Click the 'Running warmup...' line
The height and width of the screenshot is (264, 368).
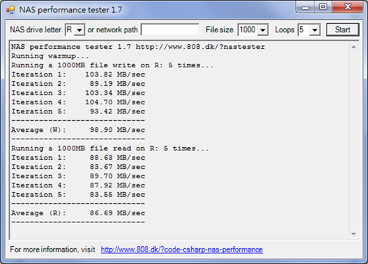coord(50,56)
